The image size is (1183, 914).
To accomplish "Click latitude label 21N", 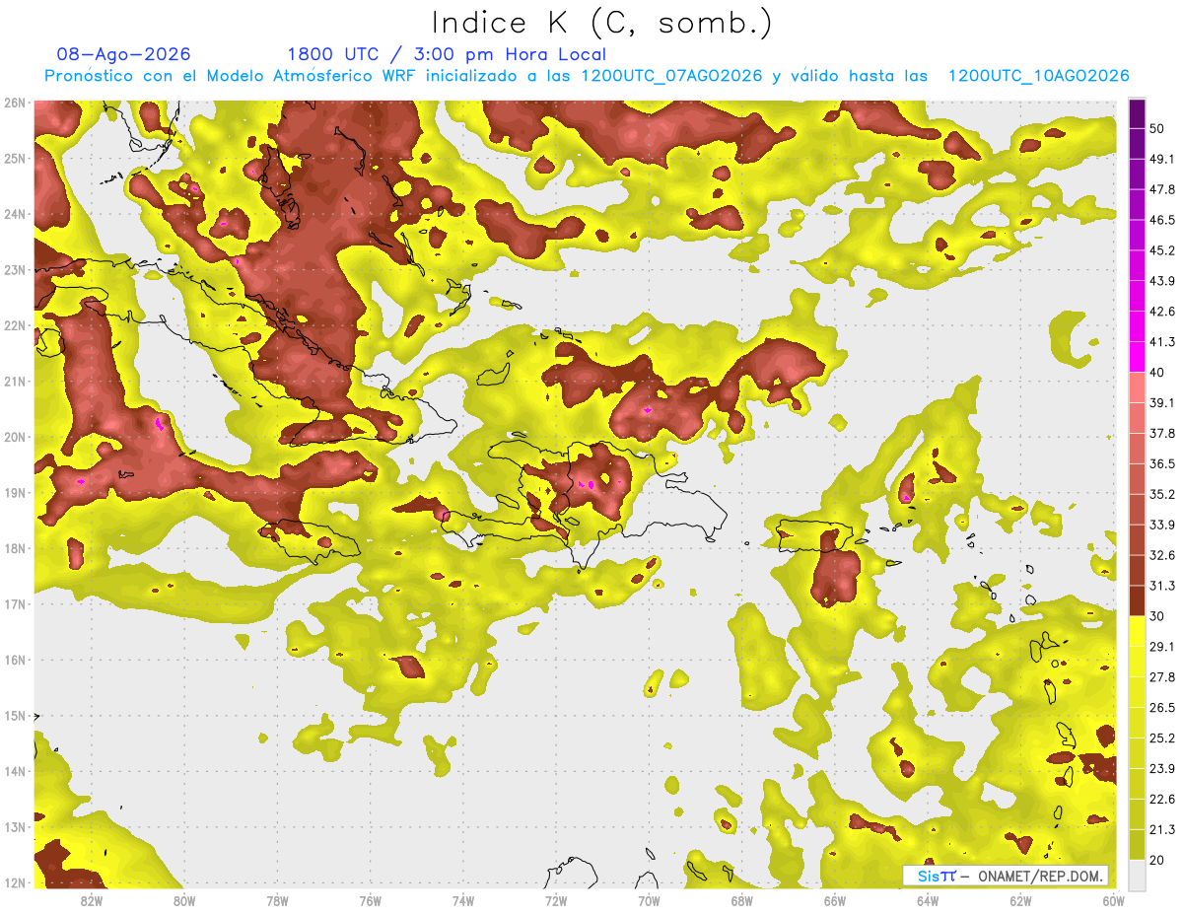I will 14,382.
